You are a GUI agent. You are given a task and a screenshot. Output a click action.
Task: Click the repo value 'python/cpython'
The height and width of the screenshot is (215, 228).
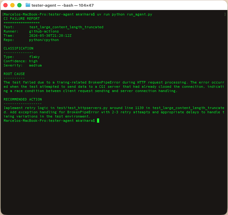pos(44,40)
